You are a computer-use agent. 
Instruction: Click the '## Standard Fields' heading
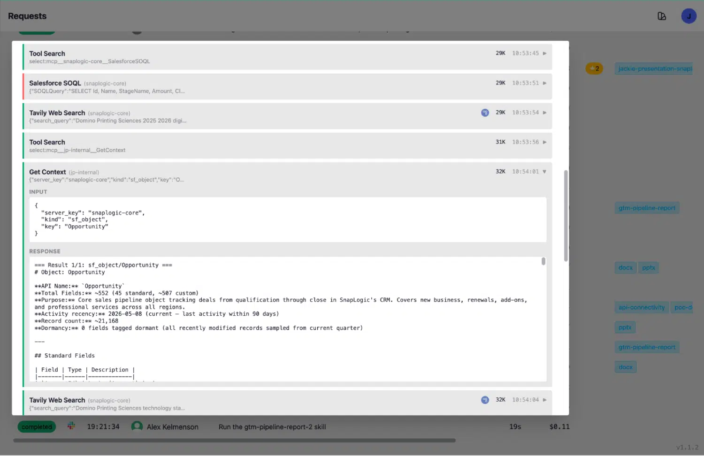click(x=65, y=356)
